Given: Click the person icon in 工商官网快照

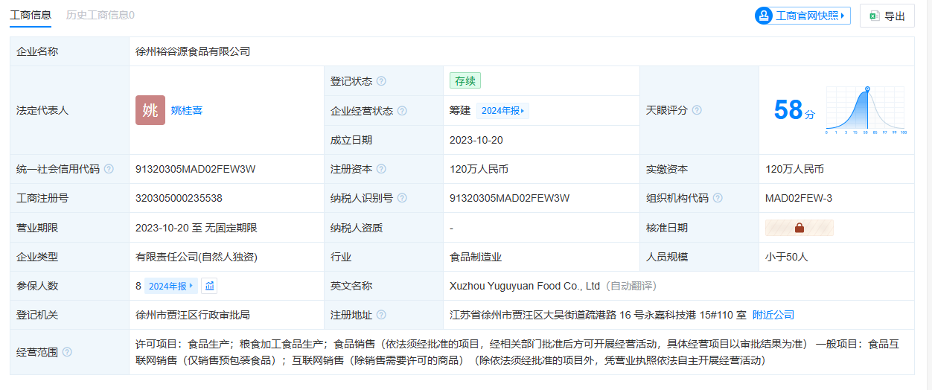Looking at the screenshot, I should pyautogui.click(x=764, y=16).
